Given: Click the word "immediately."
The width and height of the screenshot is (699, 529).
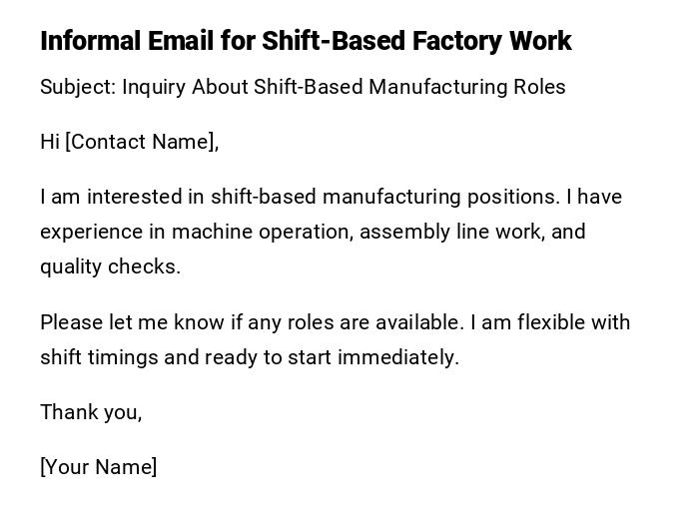Looking at the screenshot, I should 398,357.
